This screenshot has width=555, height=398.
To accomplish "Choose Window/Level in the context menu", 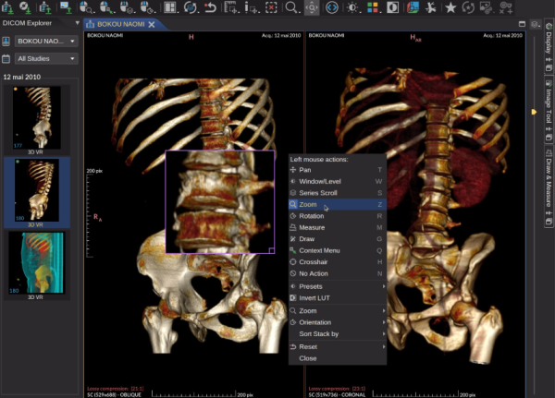I will pos(338,181).
